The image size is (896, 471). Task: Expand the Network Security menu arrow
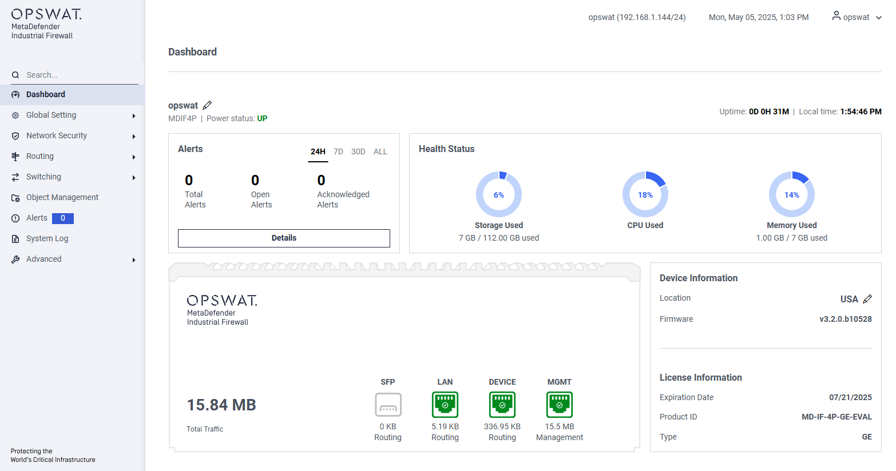tap(134, 136)
